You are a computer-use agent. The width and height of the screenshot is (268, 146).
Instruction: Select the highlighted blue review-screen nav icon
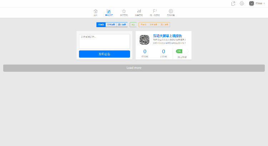coord(109,11)
